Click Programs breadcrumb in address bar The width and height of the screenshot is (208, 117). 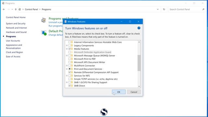46,9
